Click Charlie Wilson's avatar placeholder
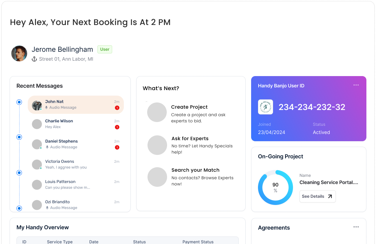Viewport: 376px width, 244px height. 37,124
